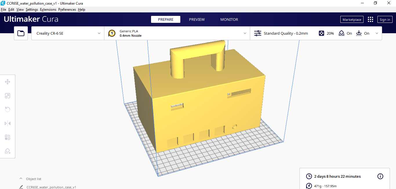
Task: Click the Object list label
Action: point(34,179)
